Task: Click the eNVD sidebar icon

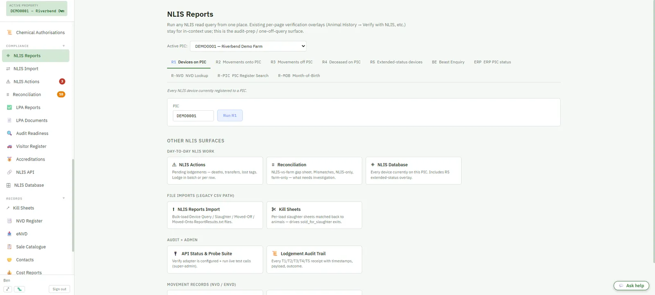Action: click(x=9, y=234)
